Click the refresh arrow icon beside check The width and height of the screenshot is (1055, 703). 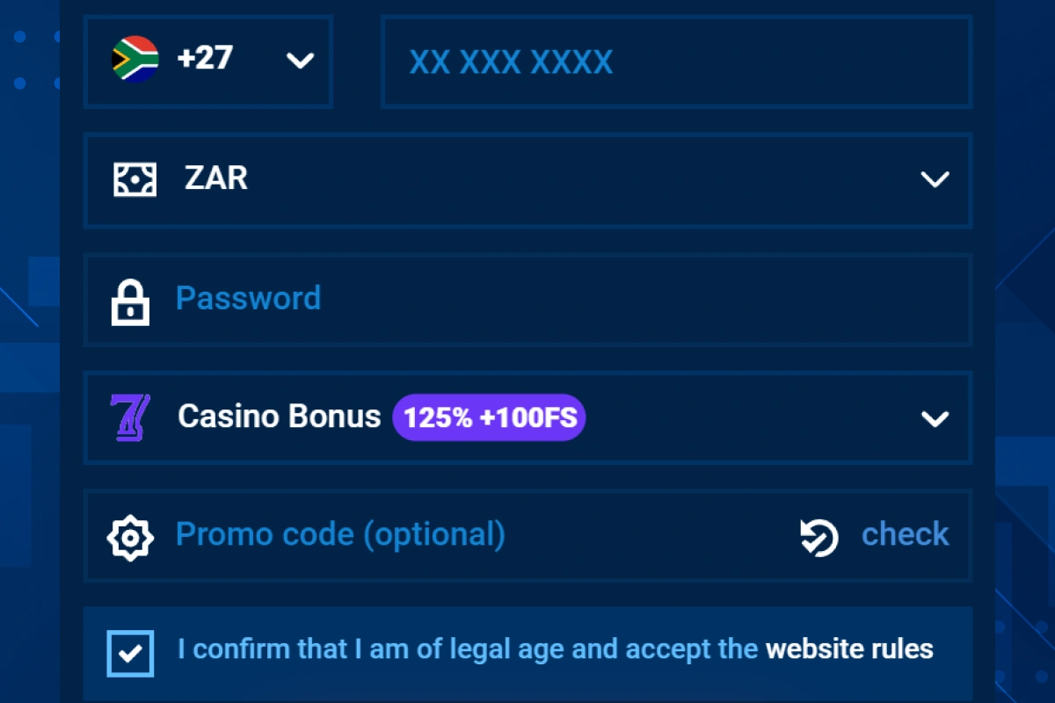click(818, 536)
